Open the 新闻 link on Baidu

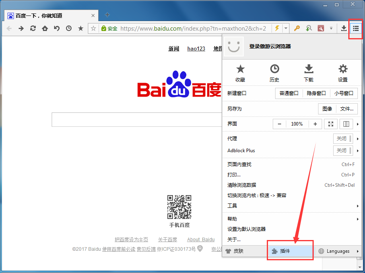174,48
